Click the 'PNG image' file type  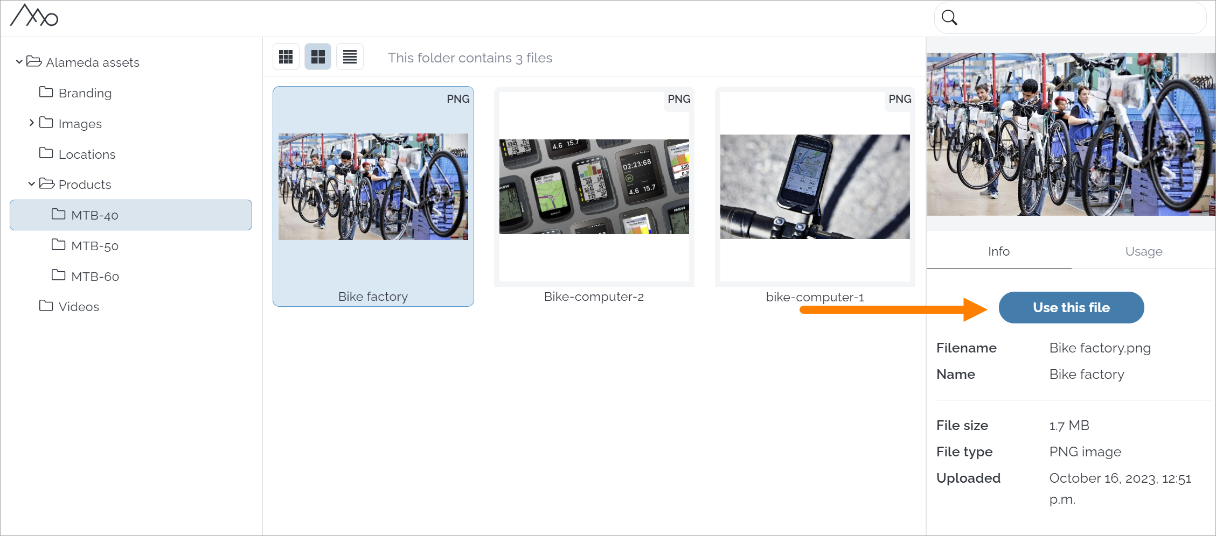1086,452
